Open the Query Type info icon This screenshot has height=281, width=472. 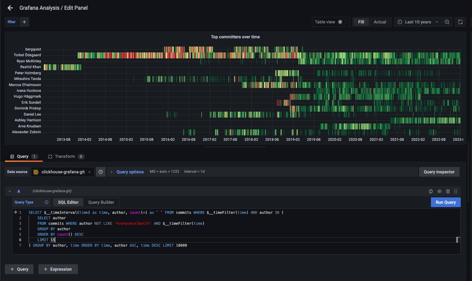47,202
